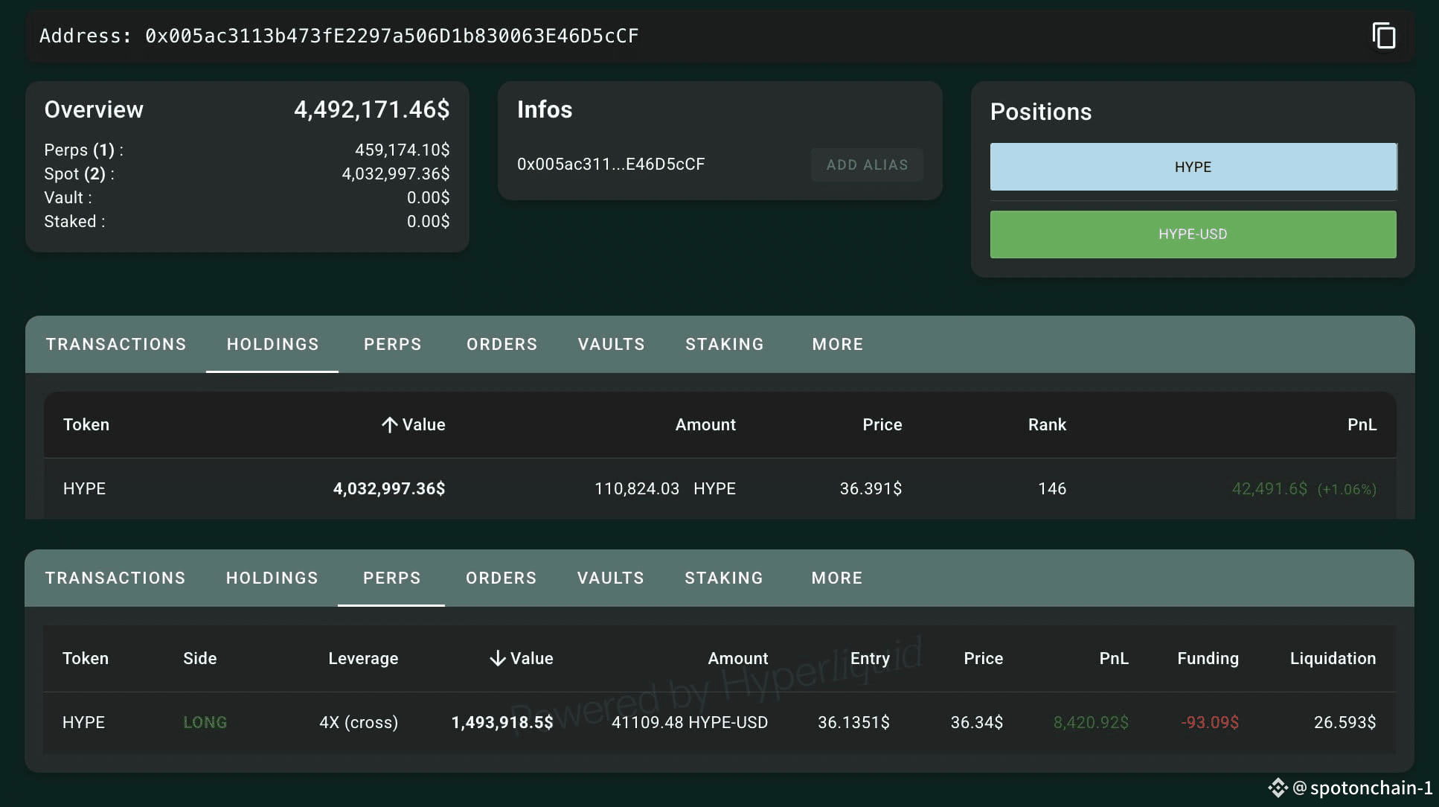Click the 4X (cross) leverage cell
Screen dimensions: 1439x807
[x=359, y=723]
